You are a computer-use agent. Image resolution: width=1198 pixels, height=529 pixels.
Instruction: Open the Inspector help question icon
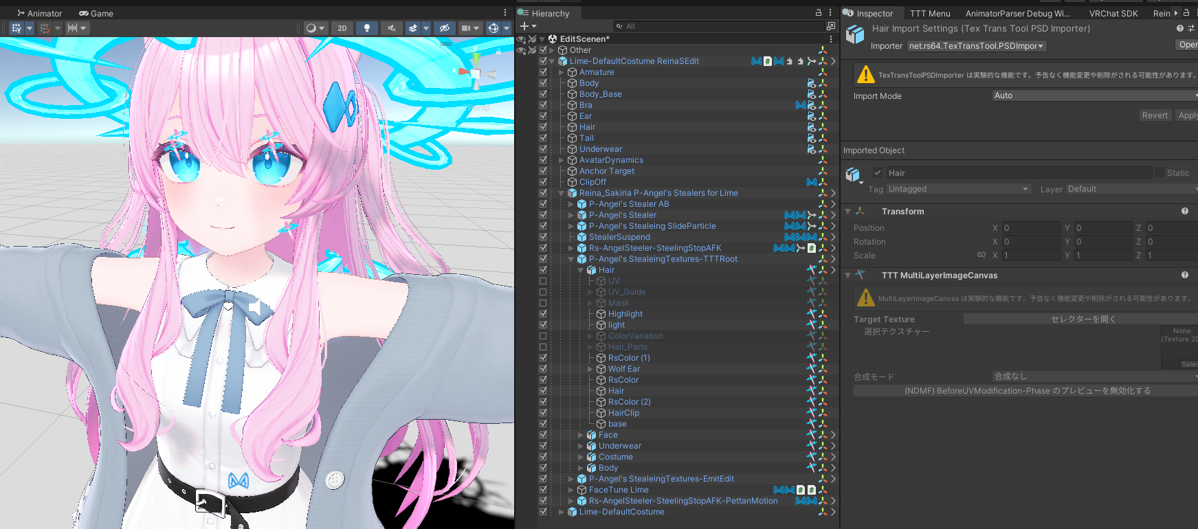(x=1180, y=29)
